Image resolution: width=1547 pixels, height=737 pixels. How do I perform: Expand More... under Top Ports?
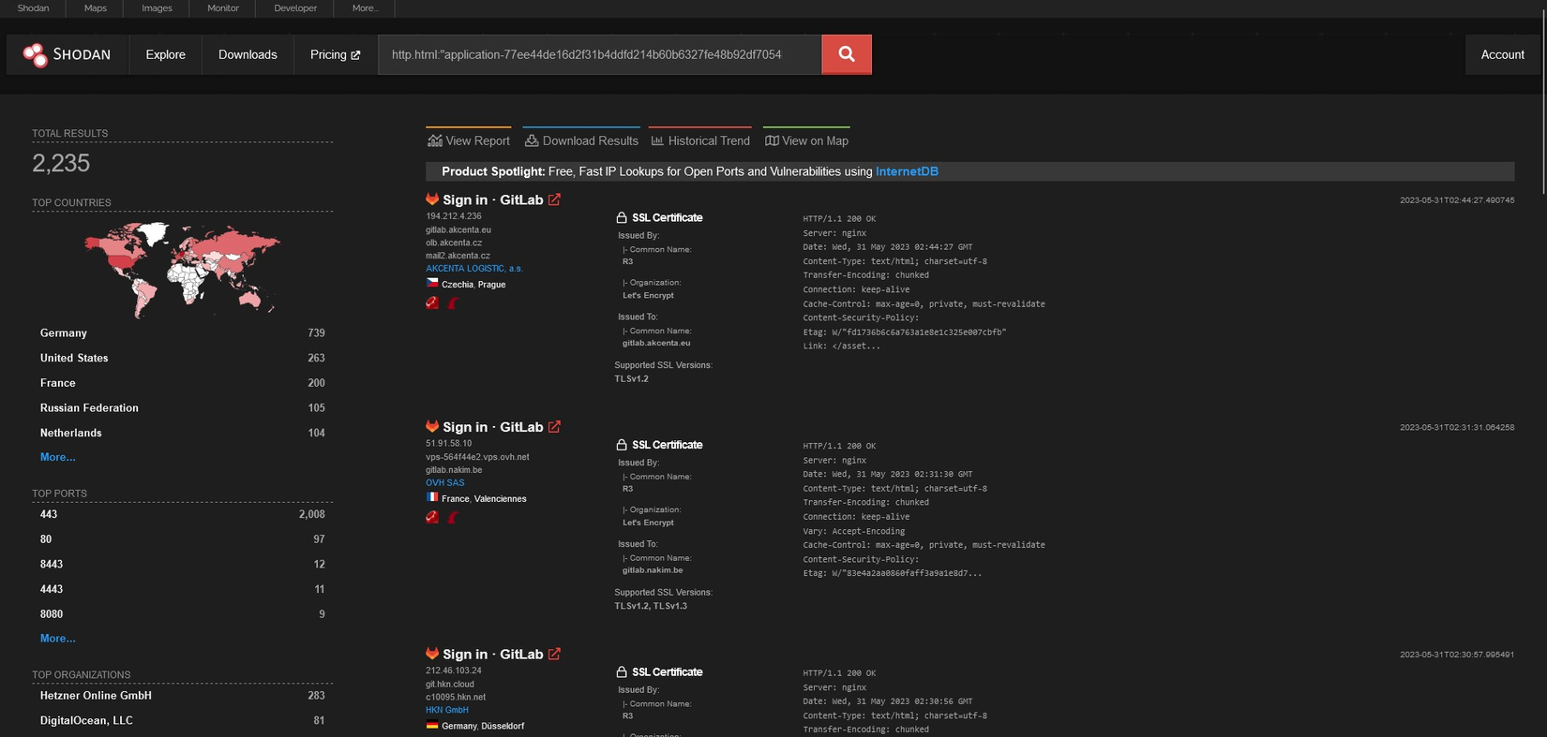57,639
